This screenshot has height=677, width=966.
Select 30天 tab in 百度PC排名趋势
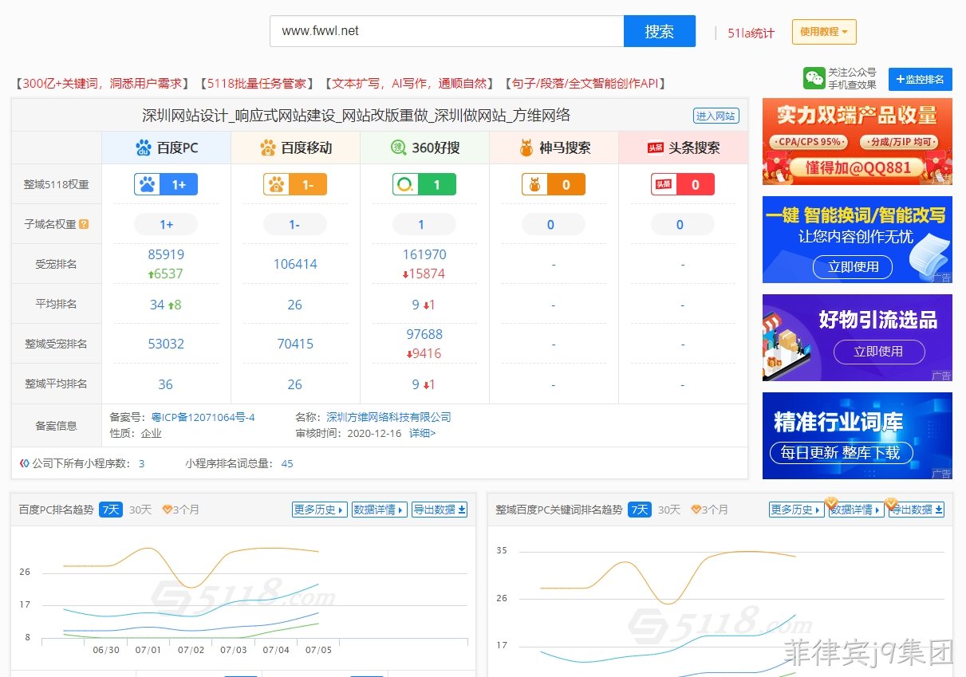140,510
